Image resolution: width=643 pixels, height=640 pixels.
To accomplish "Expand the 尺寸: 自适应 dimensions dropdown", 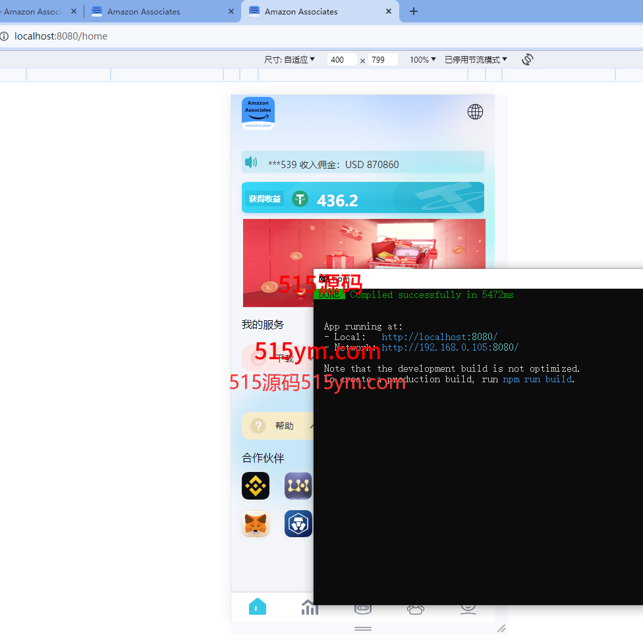I will pyautogui.click(x=289, y=59).
